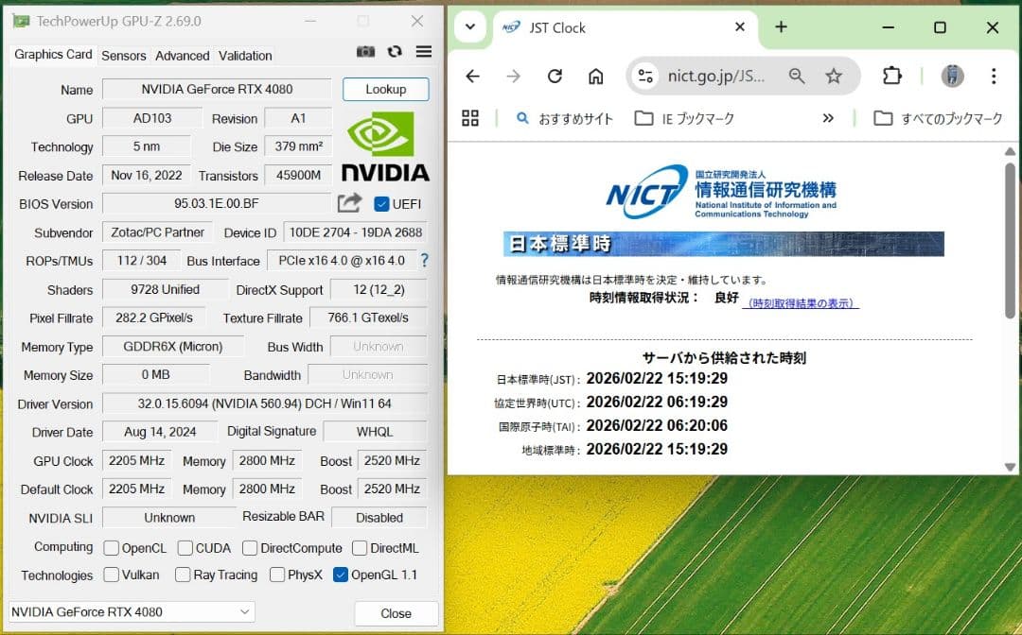Open すべてのブックマーク folder
Viewport: 1022px width, 635px height.
coord(938,118)
